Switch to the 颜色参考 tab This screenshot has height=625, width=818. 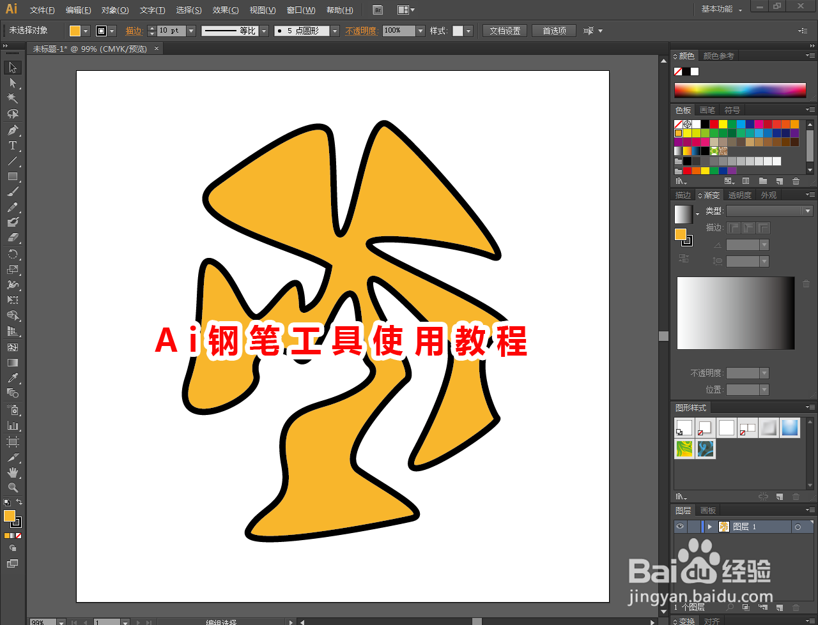[717, 55]
